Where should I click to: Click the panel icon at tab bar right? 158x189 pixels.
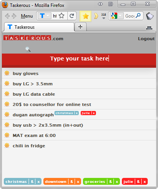point(149,28)
